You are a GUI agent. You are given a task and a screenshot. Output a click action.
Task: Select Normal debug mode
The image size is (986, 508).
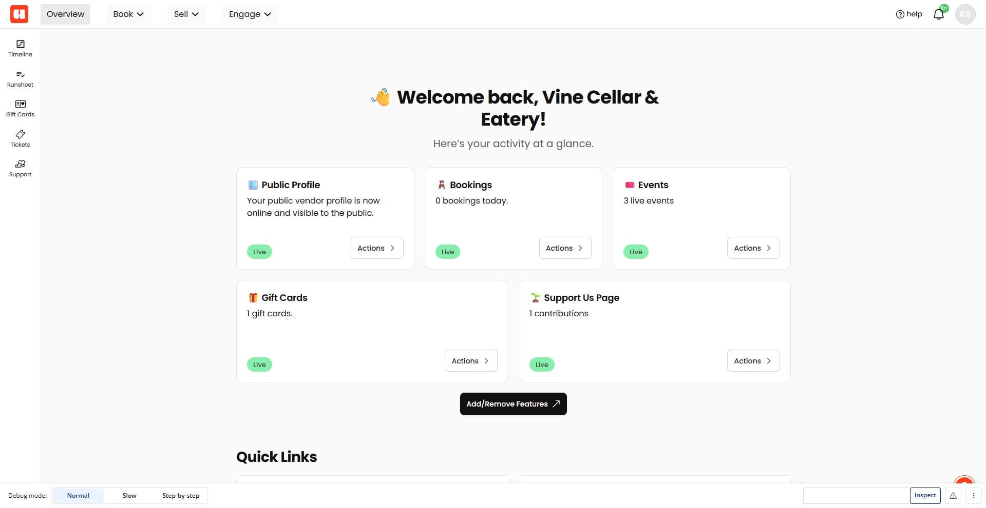tap(78, 496)
